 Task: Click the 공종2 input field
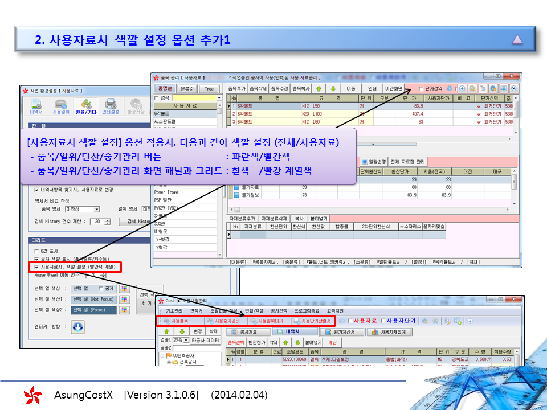point(197,348)
